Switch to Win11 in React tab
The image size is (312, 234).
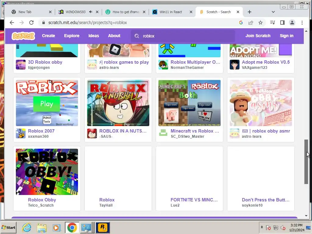171,12
